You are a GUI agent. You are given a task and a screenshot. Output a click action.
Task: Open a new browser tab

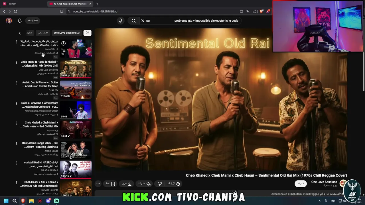(97, 4)
